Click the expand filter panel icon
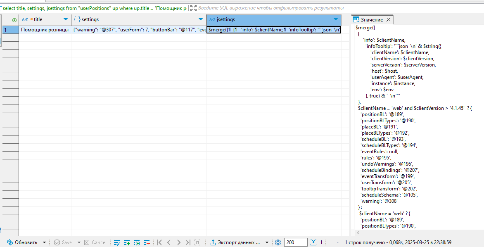 click(193, 8)
